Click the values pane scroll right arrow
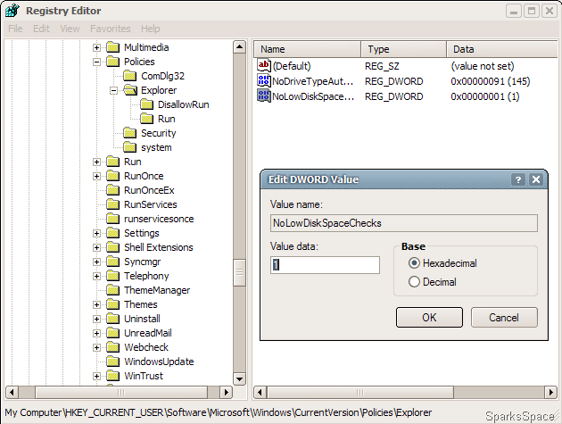 pyautogui.click(x=550, y=392)
